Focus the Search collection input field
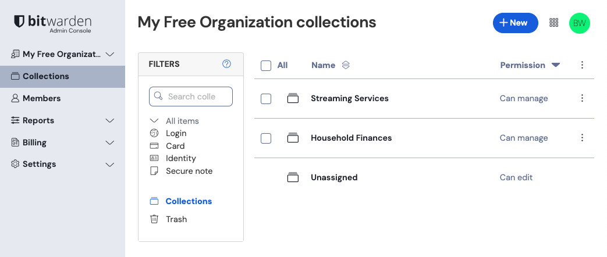The height and width of the screenshot is (257, 607). [x=198, y=97]
